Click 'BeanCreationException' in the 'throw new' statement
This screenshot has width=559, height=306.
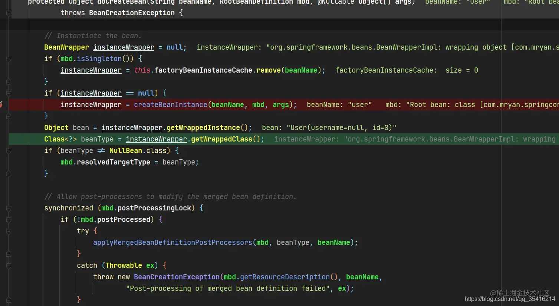(x=177, y=277)
